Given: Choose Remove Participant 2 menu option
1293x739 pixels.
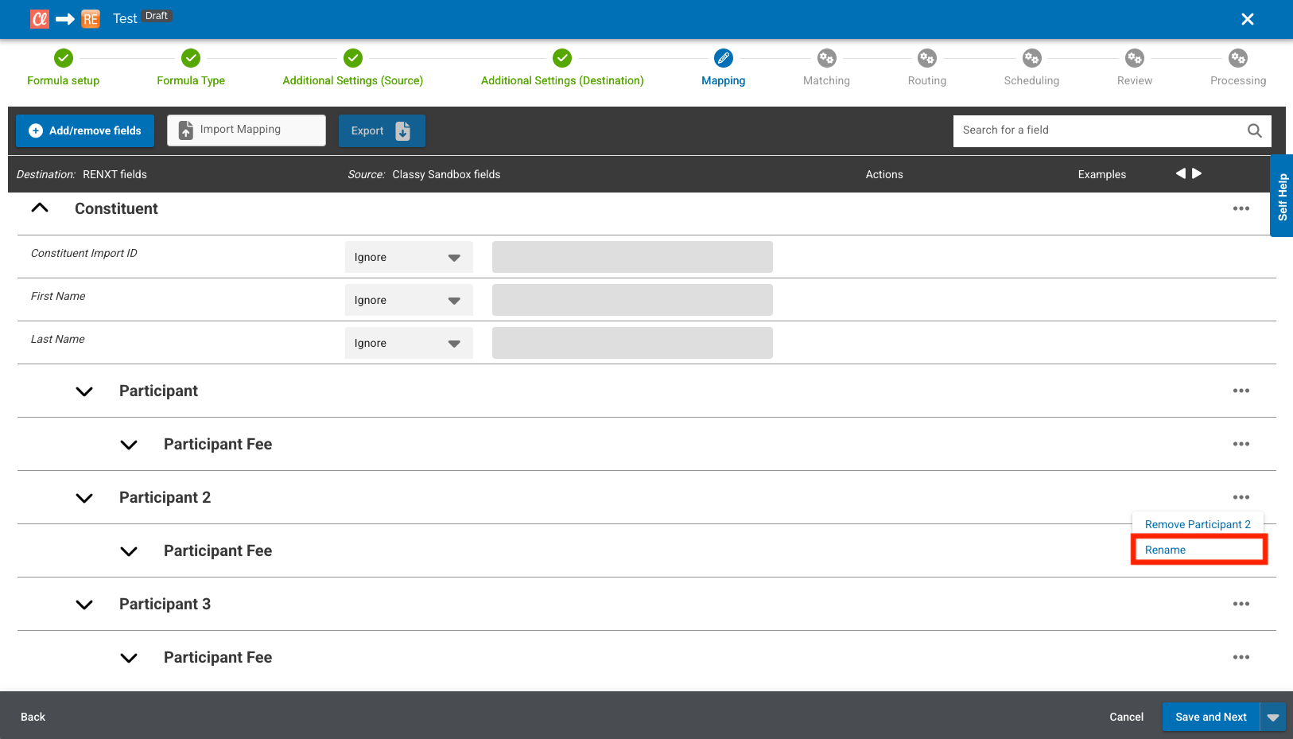Looking at the screenshot, I should [x=1197, y=524].
